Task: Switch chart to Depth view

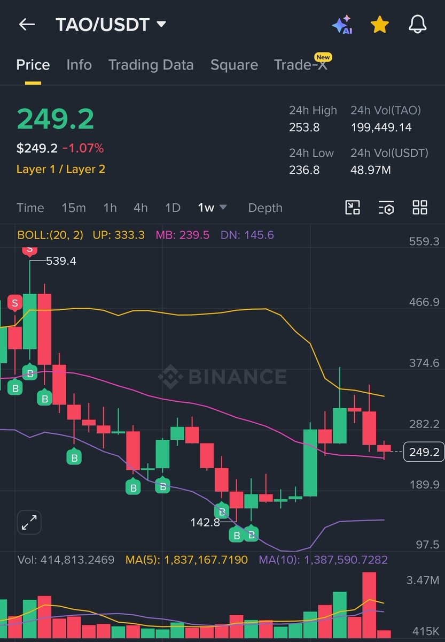Action: coord(266,208)
